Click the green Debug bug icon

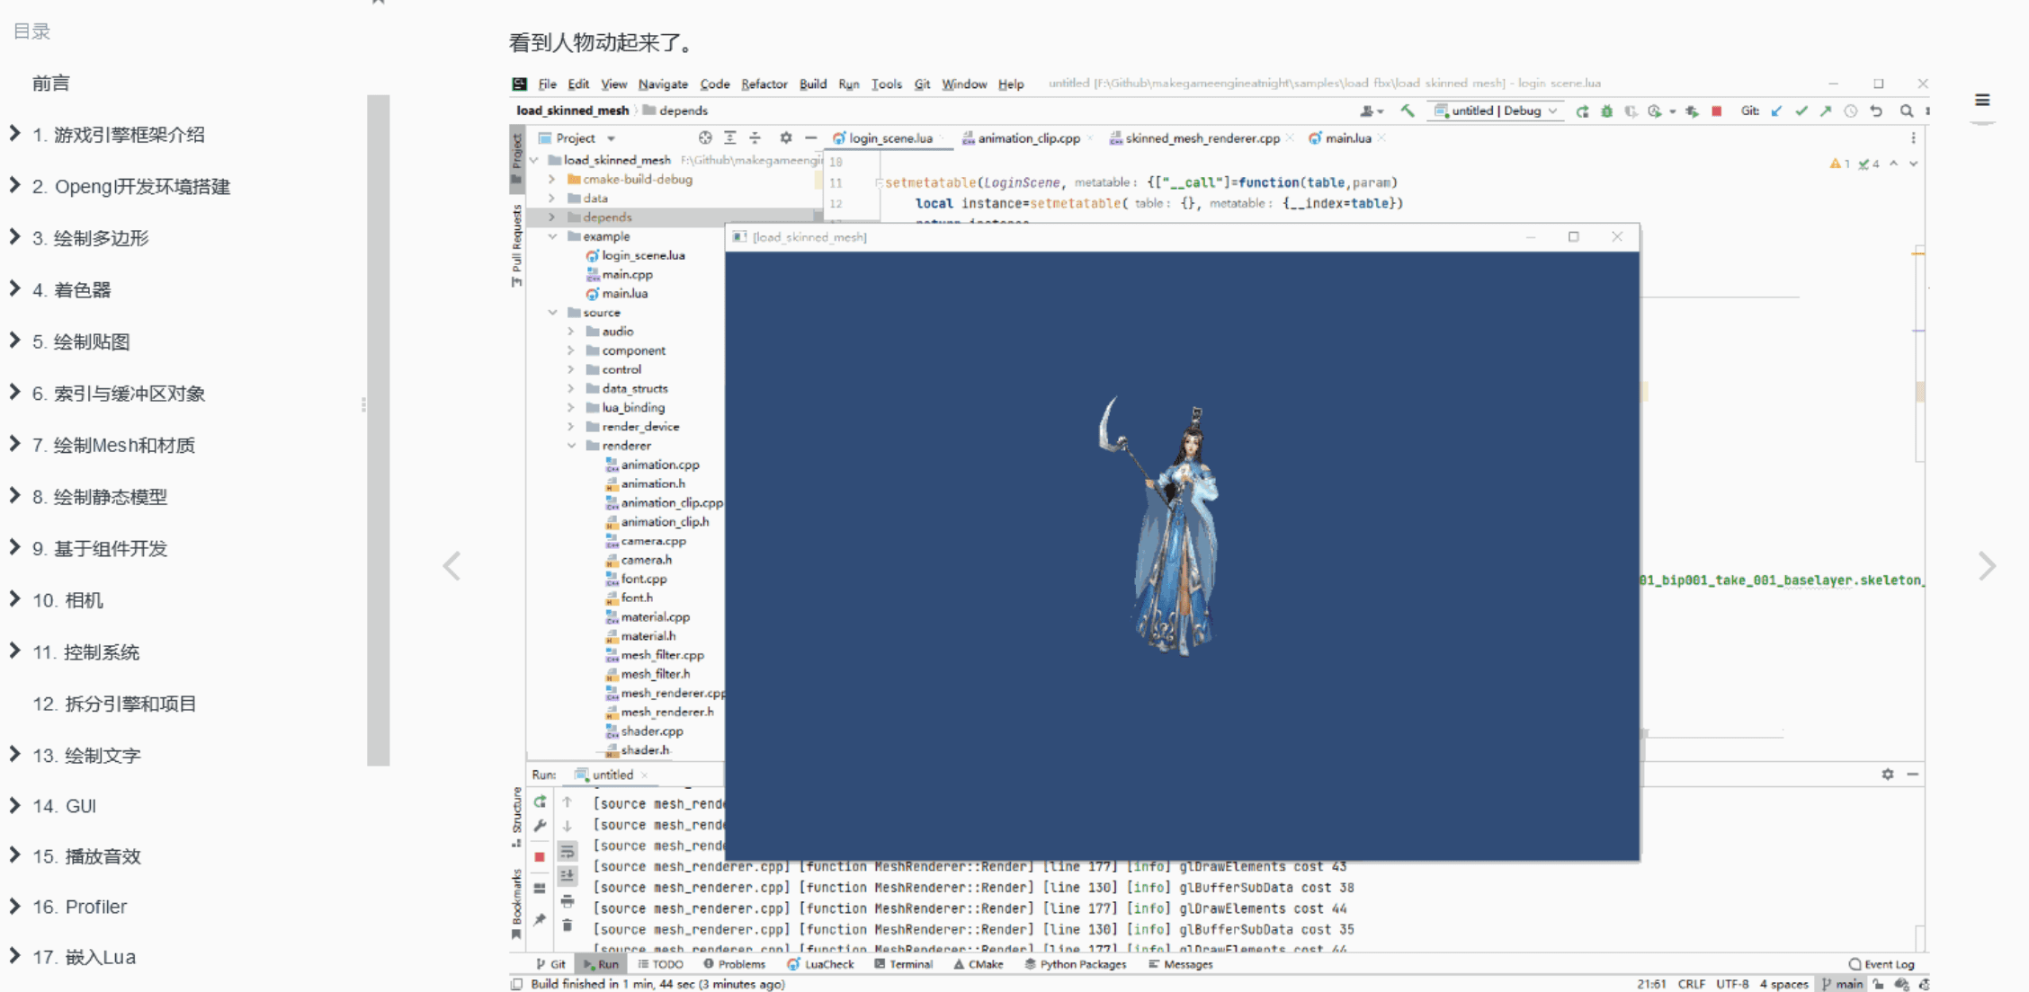point(1606,111)
